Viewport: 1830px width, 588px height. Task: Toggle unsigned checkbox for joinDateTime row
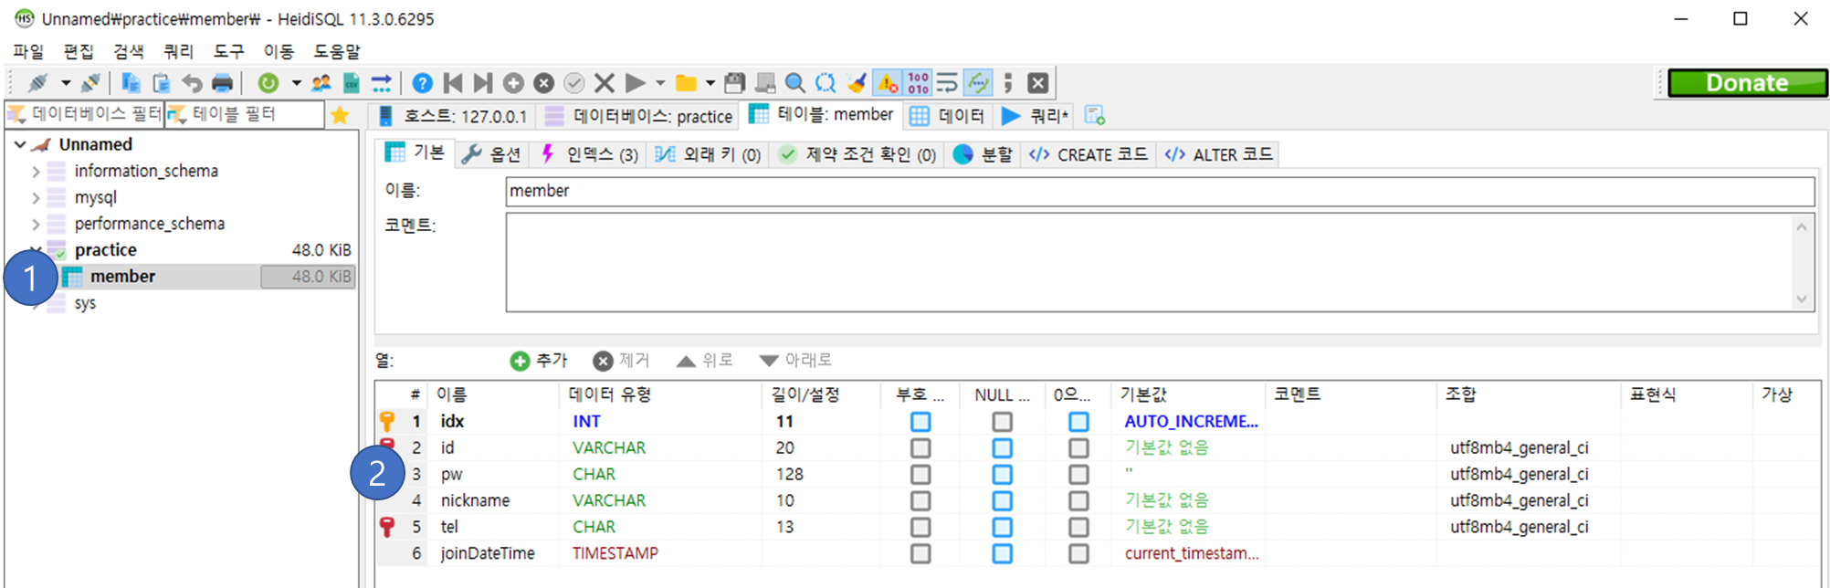click(x=920, y=554)
